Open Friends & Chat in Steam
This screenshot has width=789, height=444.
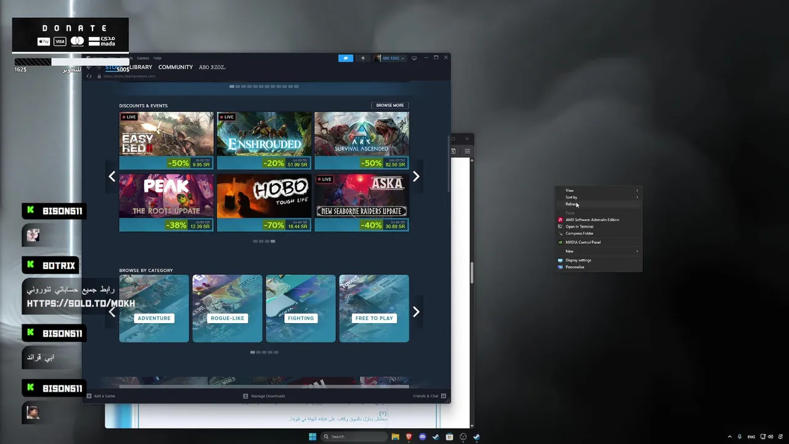[x=430, y=396]
